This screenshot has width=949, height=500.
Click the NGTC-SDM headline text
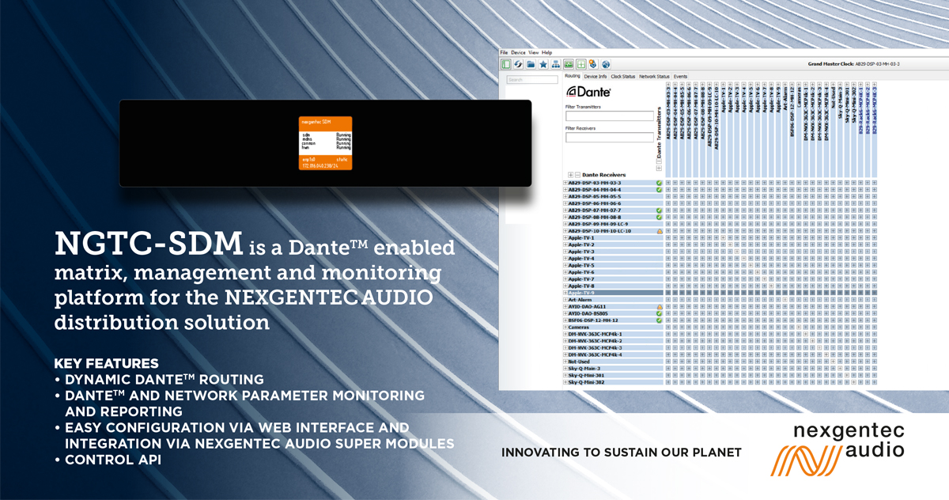149,245
